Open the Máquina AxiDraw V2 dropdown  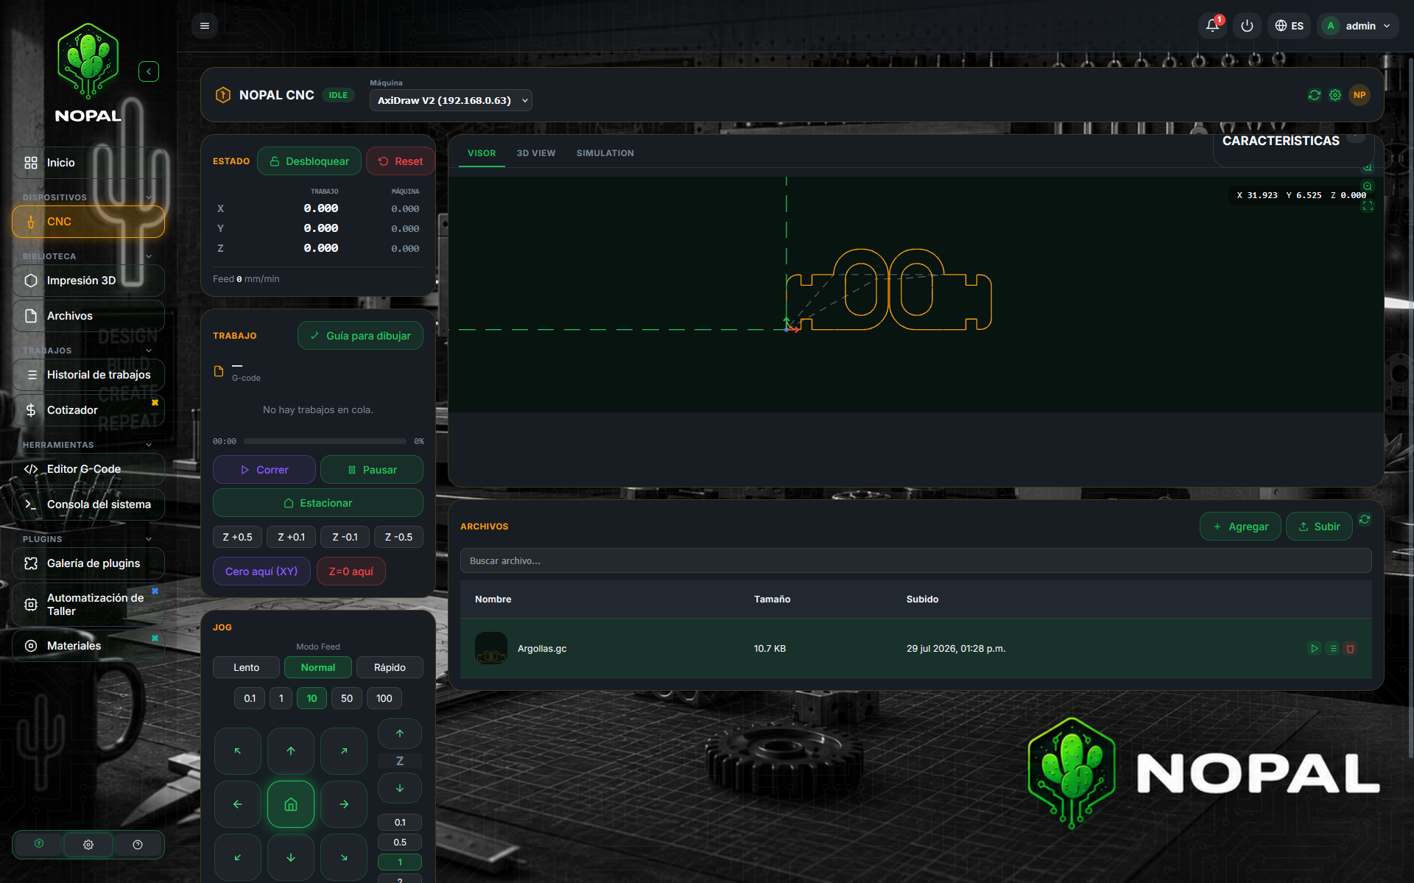click(451, 100)
